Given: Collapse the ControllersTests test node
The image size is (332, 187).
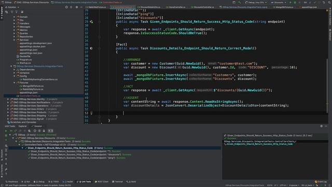Looking at the screenshot, I should point(19,145).
